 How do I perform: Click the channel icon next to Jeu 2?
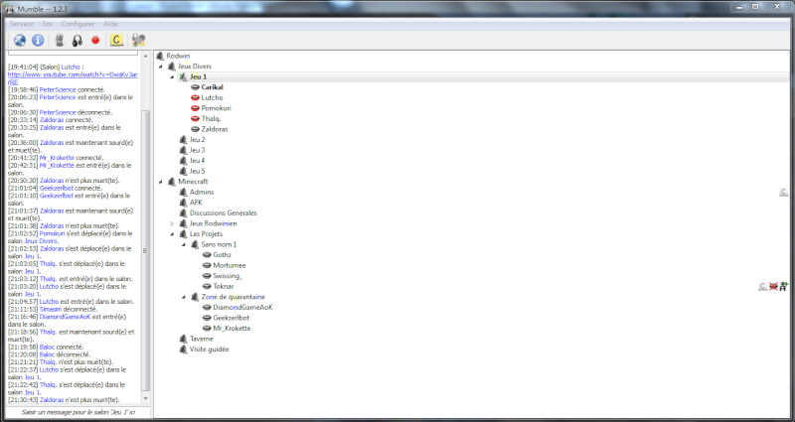pos(183,140)
